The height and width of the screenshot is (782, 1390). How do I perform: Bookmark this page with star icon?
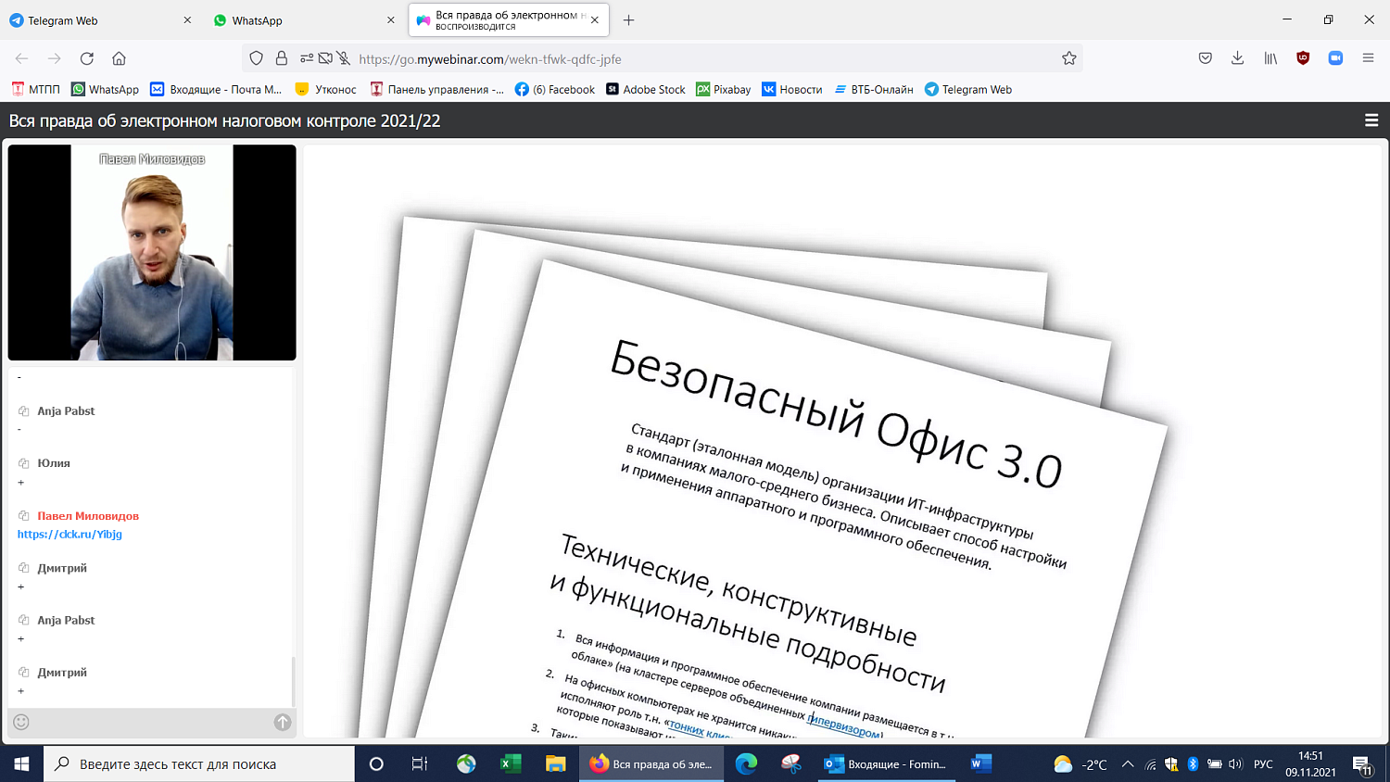pyautogui.click(x=1068, y=58)
